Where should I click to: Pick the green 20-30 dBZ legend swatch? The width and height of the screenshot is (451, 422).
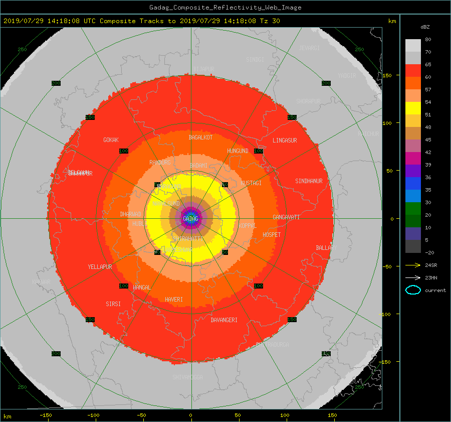pyautogui.click(x=413, y=208)
